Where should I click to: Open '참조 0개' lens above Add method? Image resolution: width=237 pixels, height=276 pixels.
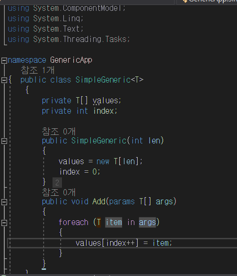(x=59, y=192)
